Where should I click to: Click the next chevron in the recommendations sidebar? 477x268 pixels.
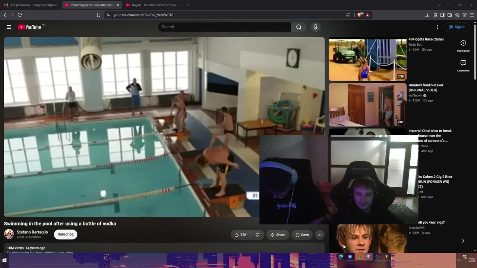tap(463, 241)
